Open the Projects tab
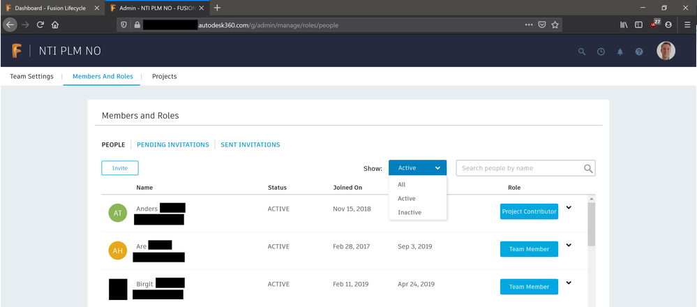 click(165, 77)
